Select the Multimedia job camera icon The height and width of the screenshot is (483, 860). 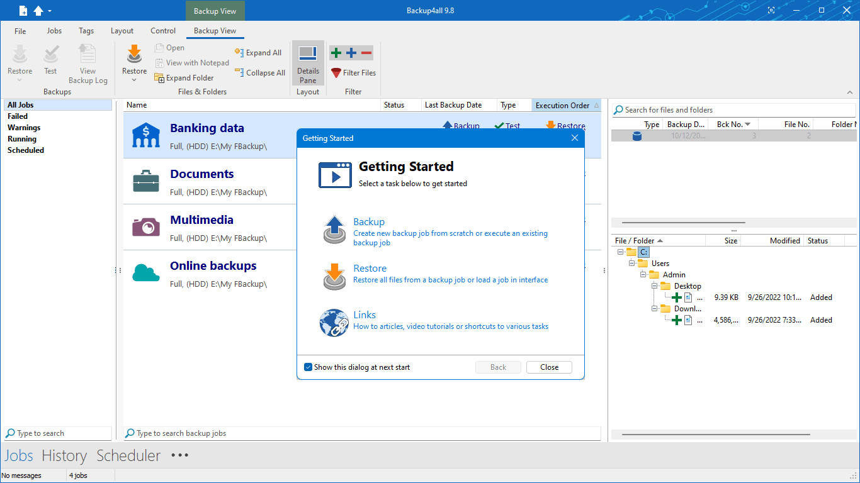coord(146,227)
